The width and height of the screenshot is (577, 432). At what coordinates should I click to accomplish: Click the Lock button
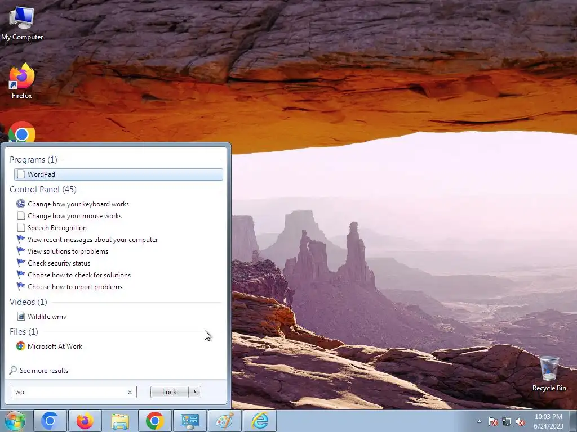(x=169, y=392)
